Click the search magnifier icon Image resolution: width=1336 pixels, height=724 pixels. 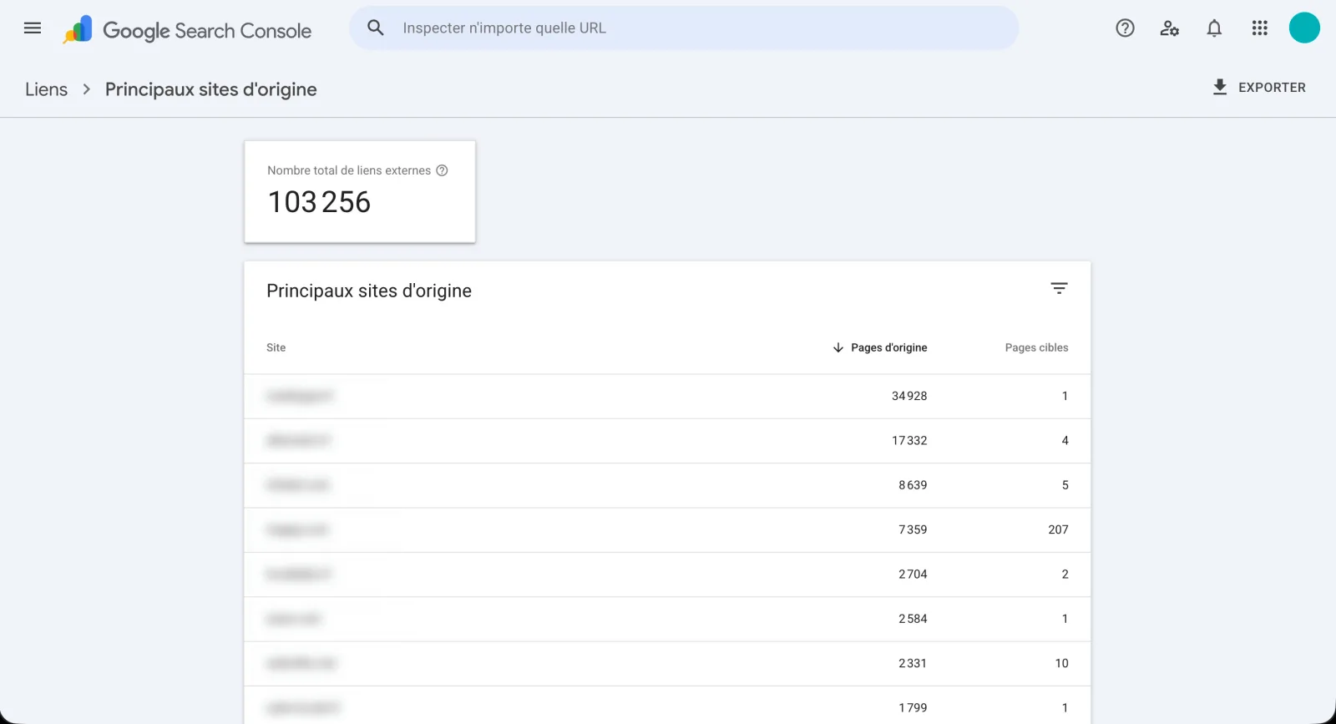point(376,28)
